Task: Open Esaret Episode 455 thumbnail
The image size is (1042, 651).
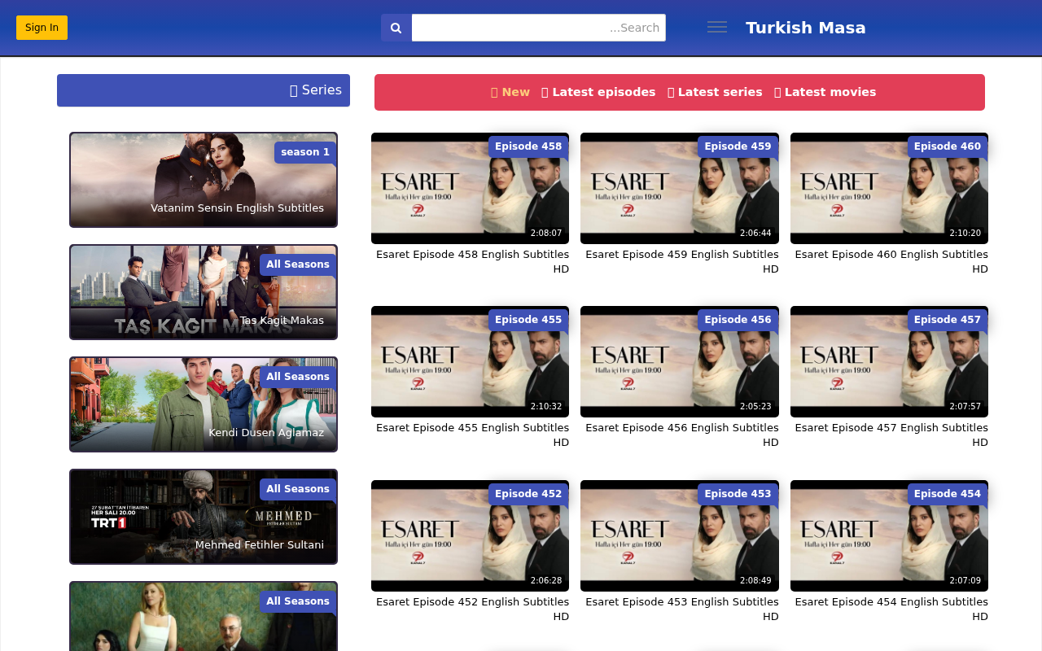Action: [470, 361]
